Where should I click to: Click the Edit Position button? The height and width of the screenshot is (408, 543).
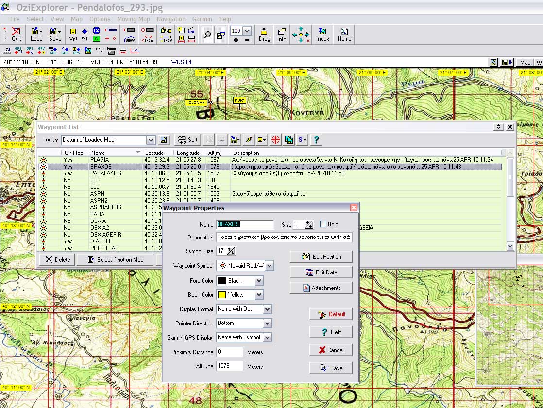click(x=322, y=257)
